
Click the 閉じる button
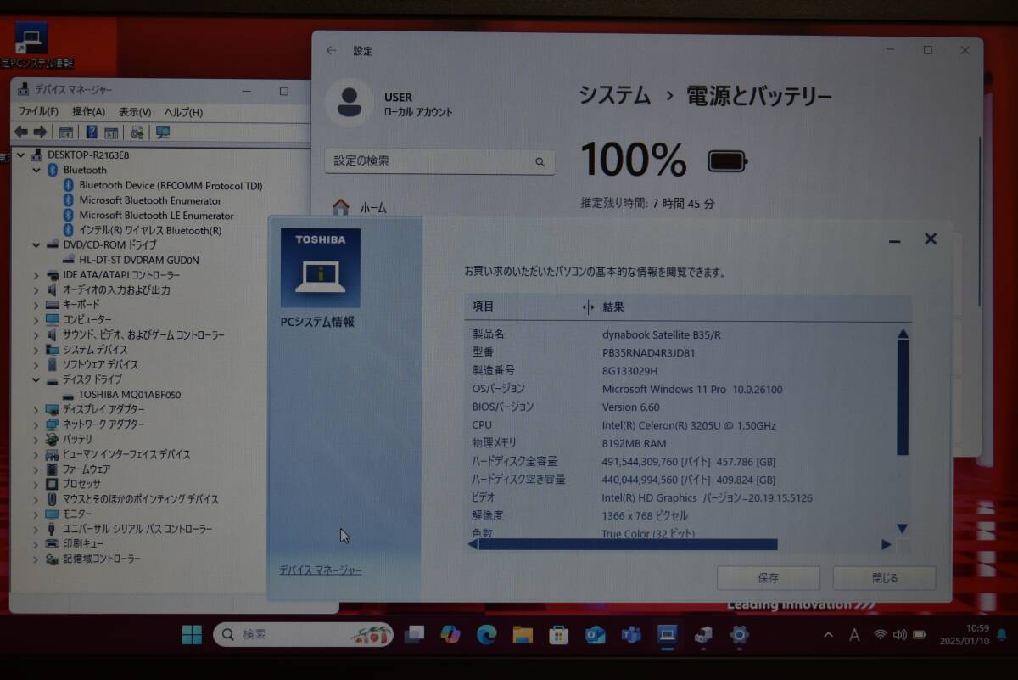(x=884, y=578)
